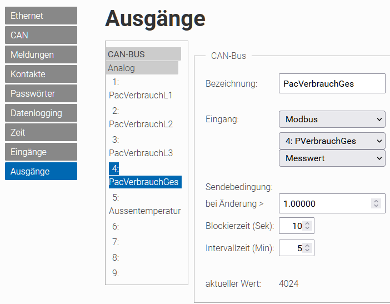Click into the Intervallzeit number field
This screenshot has height=304, width=390.
tap(291, 248)
